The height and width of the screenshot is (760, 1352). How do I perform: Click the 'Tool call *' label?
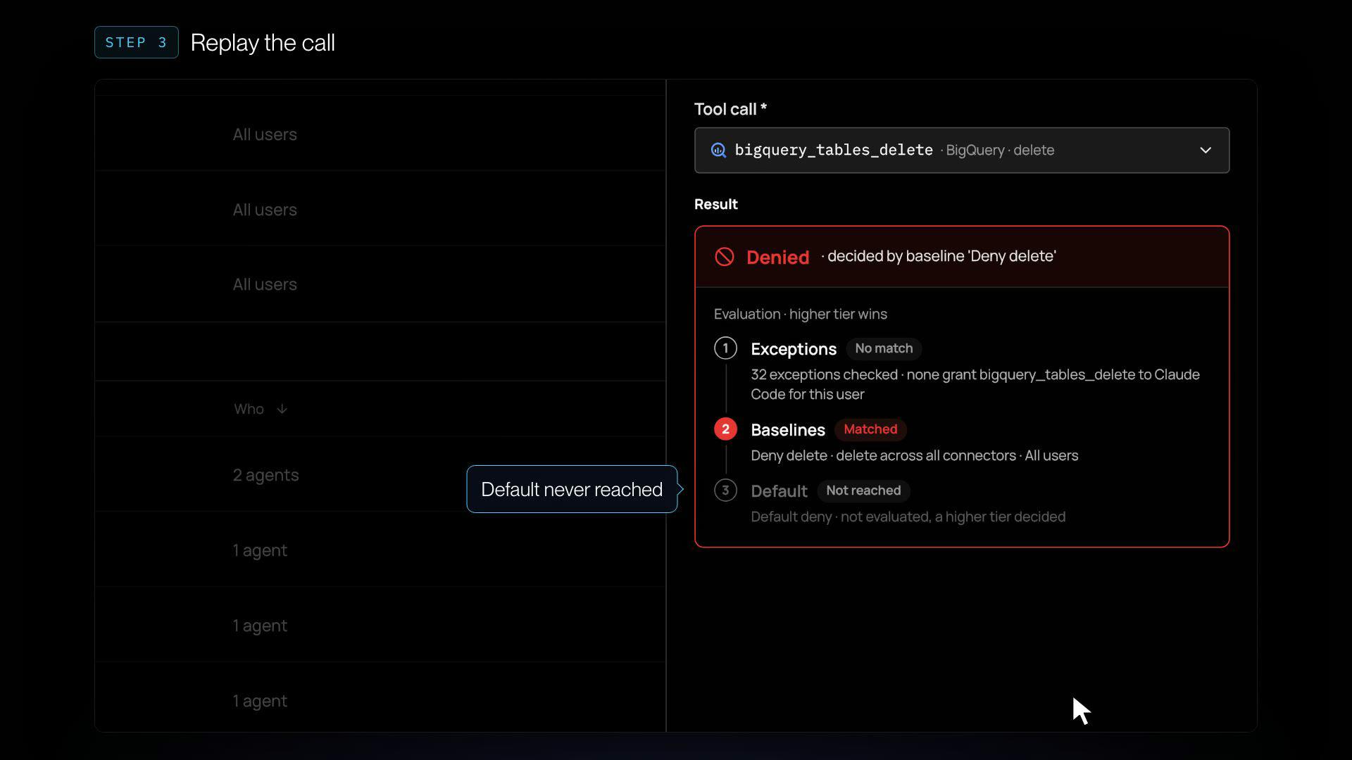(730, 109)
